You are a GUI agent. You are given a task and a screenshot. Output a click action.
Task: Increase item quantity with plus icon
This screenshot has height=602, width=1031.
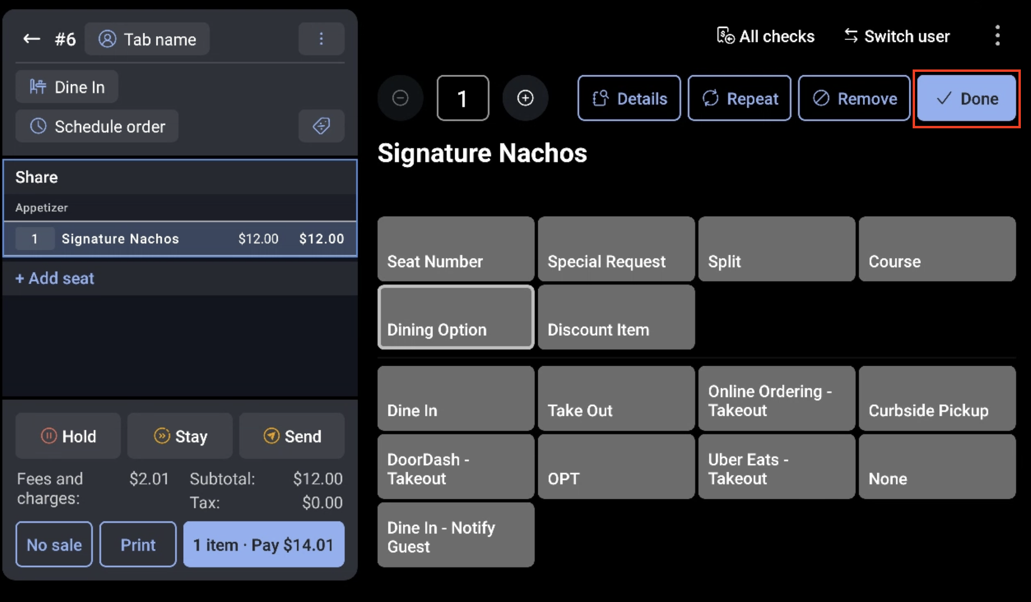pyautogui.click(x=525, y=98)
